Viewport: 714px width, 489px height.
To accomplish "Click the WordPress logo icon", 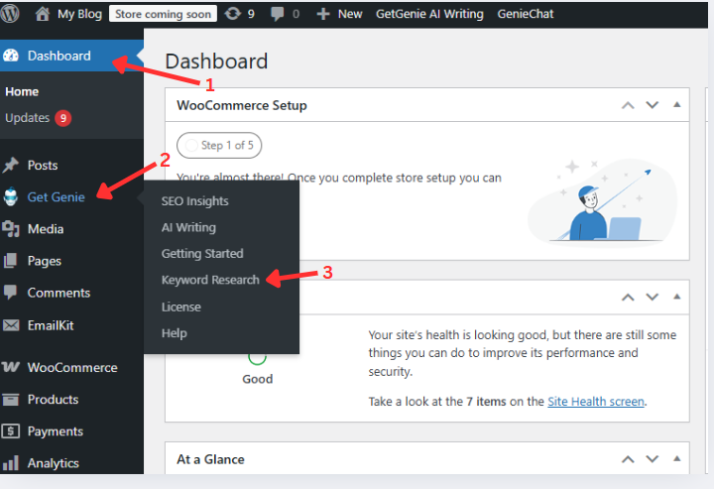I will [x=10, y=14].
